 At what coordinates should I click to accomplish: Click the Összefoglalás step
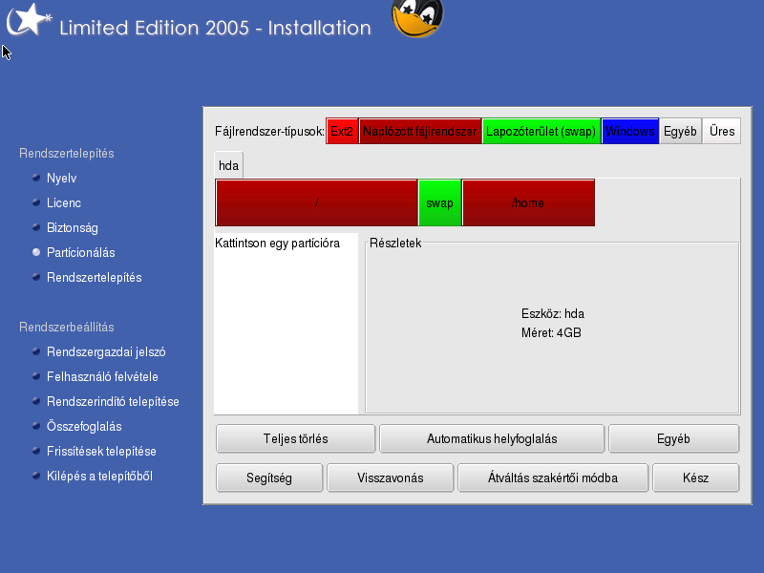84,426
